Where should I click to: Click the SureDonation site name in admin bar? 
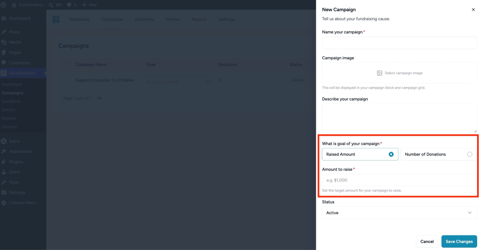[x=31, y=5]
